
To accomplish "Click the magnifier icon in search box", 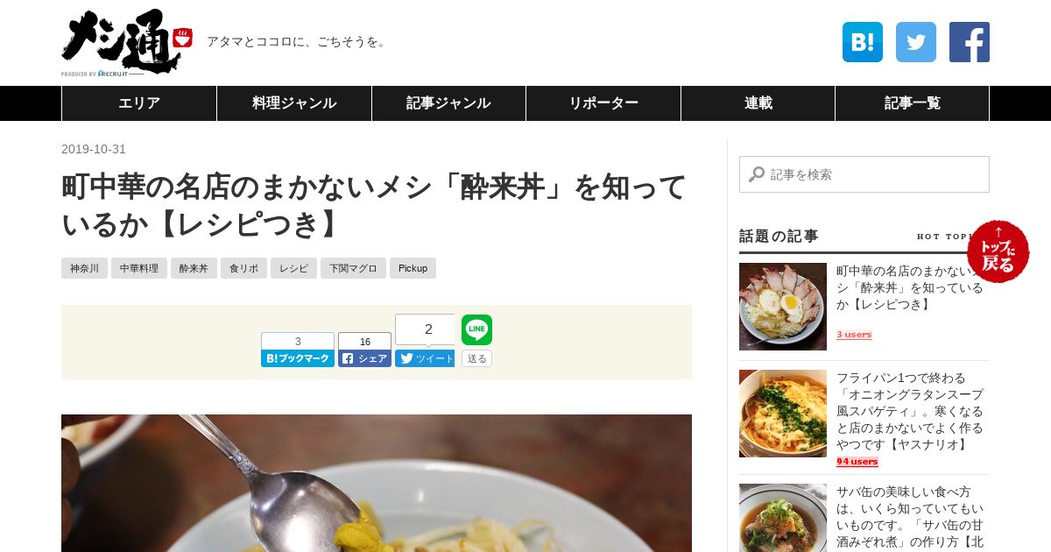I will pyautogui.click(x=757, y=174).
